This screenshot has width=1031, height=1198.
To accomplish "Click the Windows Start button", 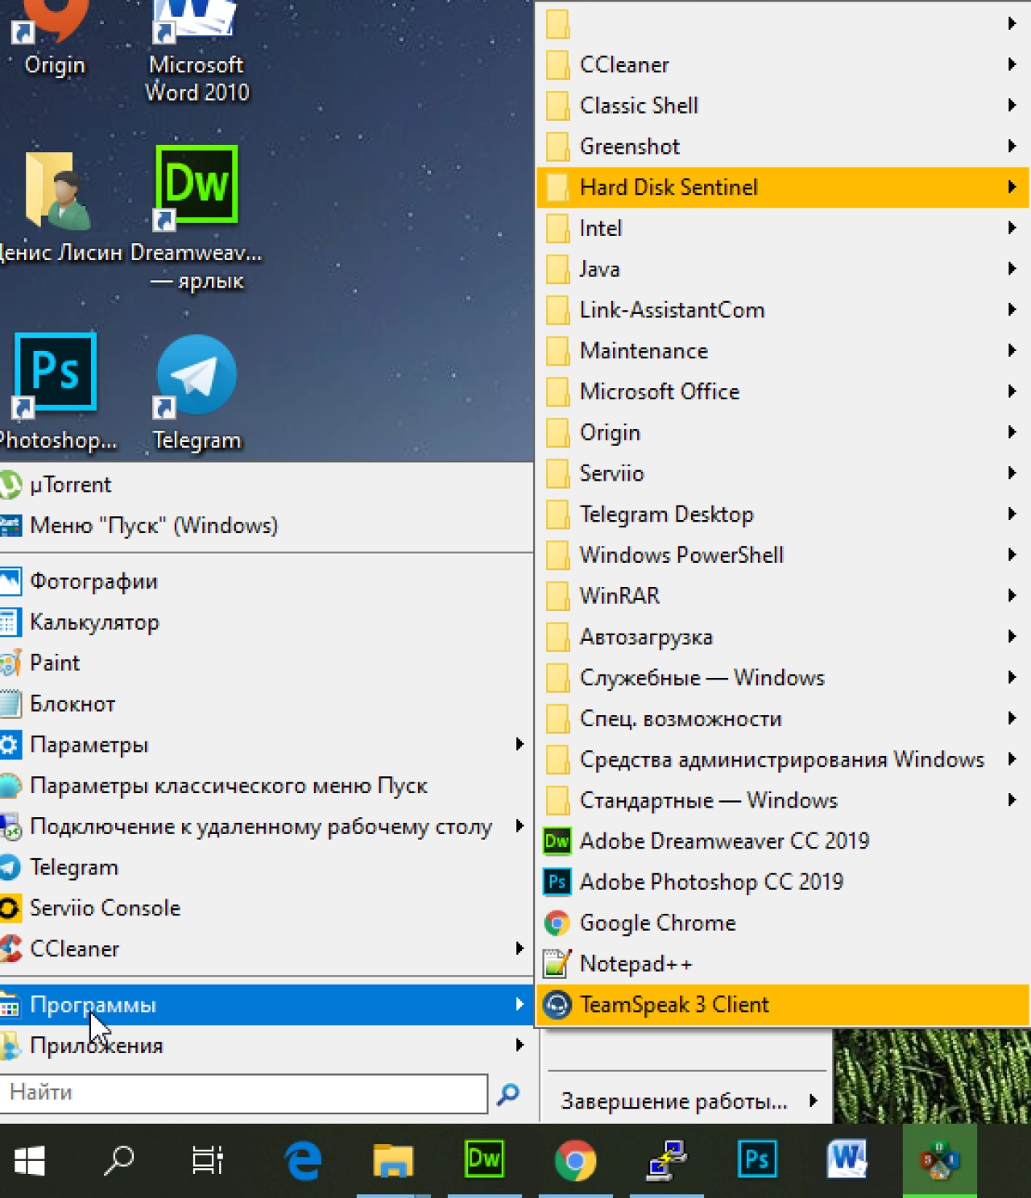I will coord(30,1160).
